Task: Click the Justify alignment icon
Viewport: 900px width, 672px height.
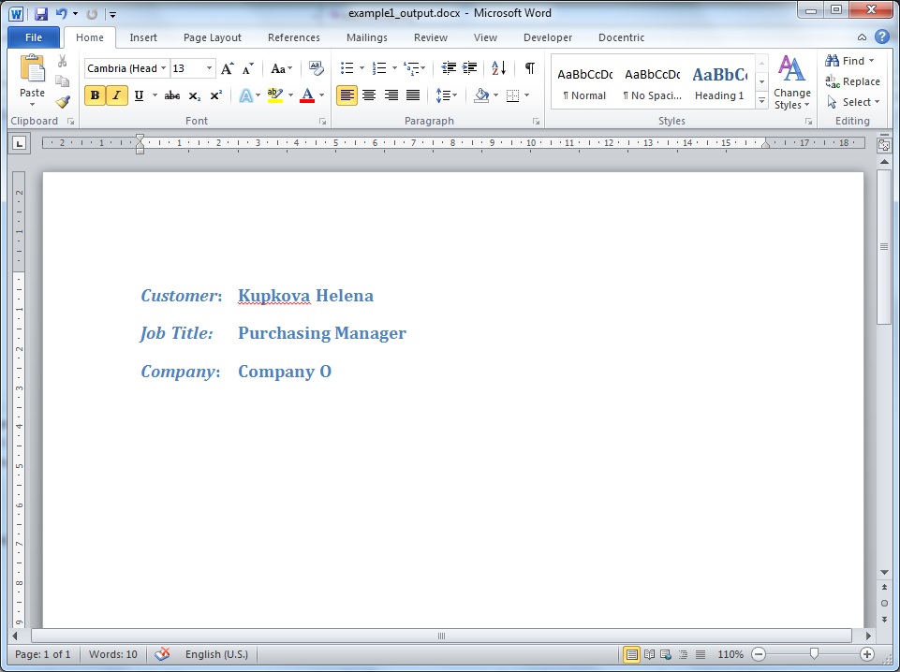Action: pos(413,95)
